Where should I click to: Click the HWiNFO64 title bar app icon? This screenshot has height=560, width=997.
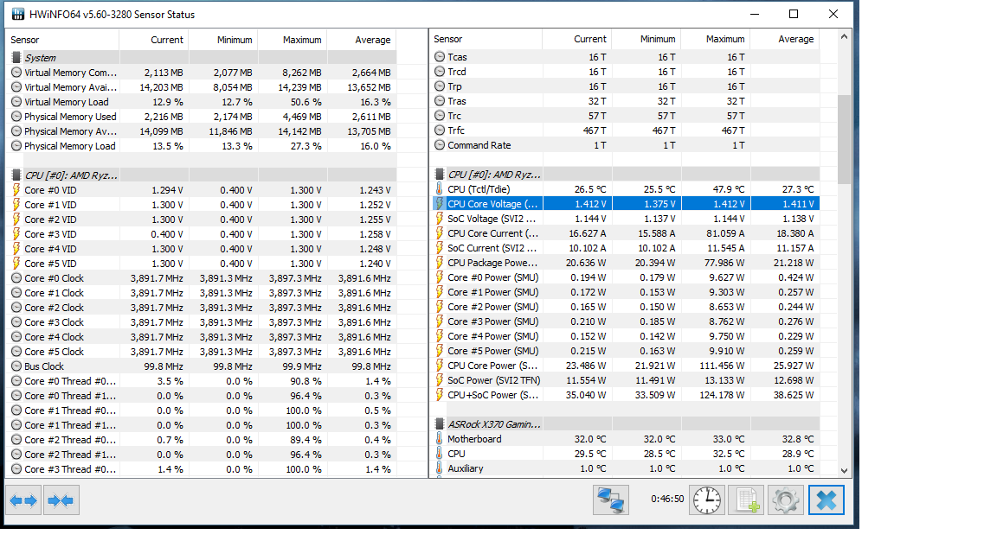point(18,14)
